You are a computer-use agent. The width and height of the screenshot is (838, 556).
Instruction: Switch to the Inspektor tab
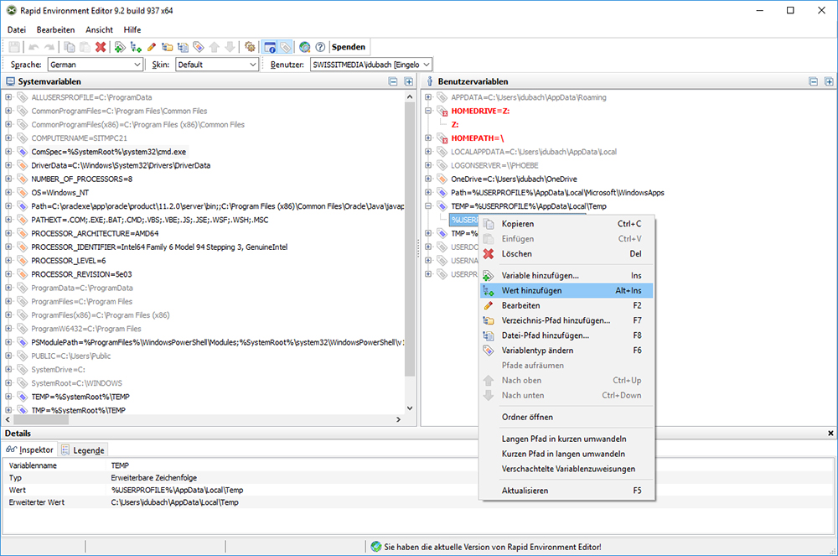click(30, 450)
